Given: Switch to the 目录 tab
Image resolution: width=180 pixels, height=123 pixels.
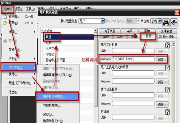Looking at the screenshot, I should click(148, 36).
